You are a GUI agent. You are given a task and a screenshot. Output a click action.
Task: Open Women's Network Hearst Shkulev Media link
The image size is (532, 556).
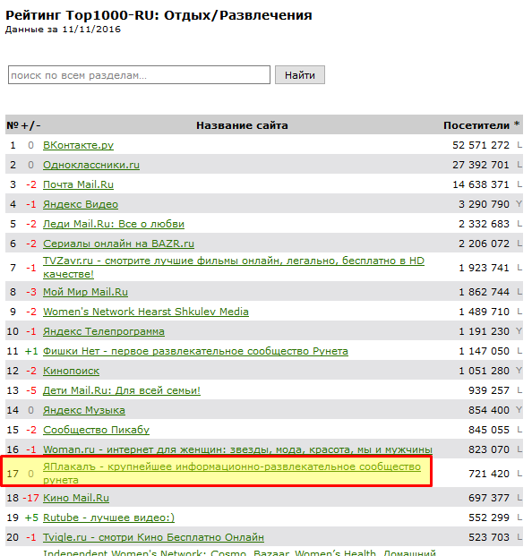coord(146,312)
